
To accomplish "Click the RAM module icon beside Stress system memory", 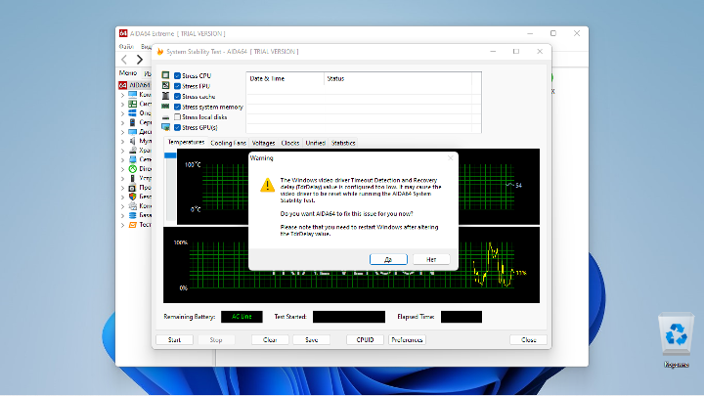I will click(165, 107).
